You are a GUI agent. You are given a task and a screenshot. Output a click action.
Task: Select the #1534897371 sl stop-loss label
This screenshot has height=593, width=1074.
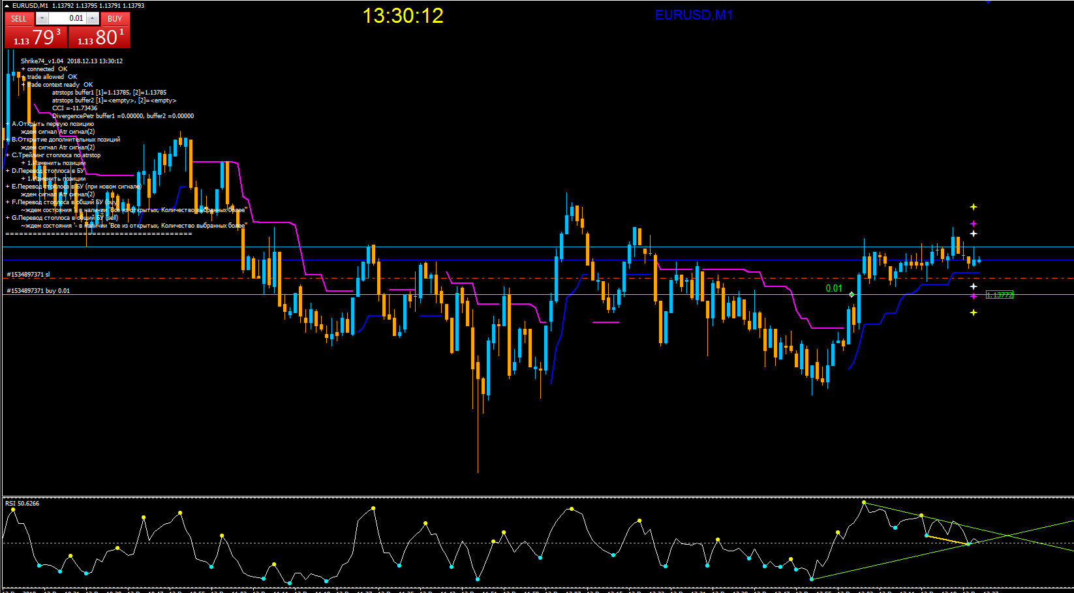pyautogui.click(x=28, y=275)
